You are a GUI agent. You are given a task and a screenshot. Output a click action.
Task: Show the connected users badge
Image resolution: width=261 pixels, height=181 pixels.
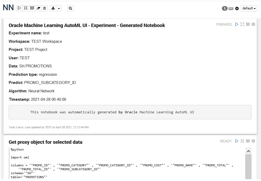224,8
